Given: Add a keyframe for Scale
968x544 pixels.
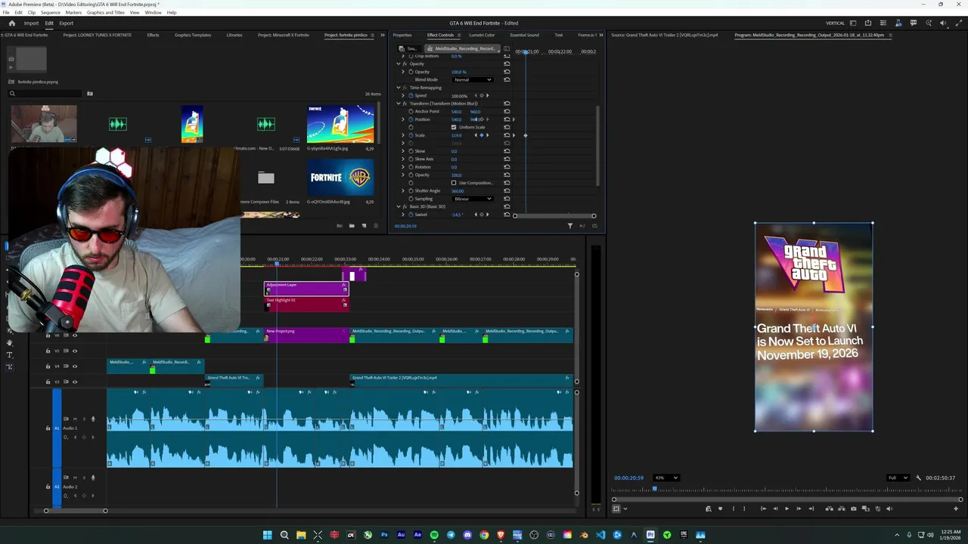Looking at the screenshot, I should click(481, 135).
